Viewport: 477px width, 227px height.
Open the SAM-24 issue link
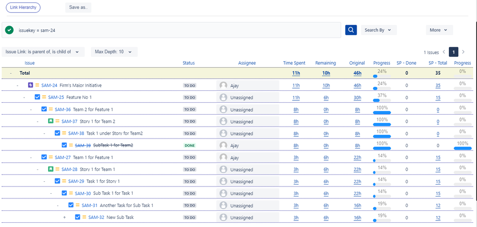tap(49, 86)
